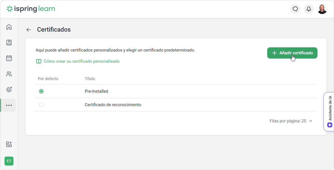Open the ET account badge menu
Image resolution: width=334 pixels, height=170 pixels.
coord(9,161)
